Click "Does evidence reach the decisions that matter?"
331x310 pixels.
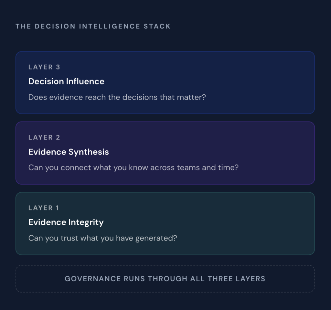pos(117,97)
